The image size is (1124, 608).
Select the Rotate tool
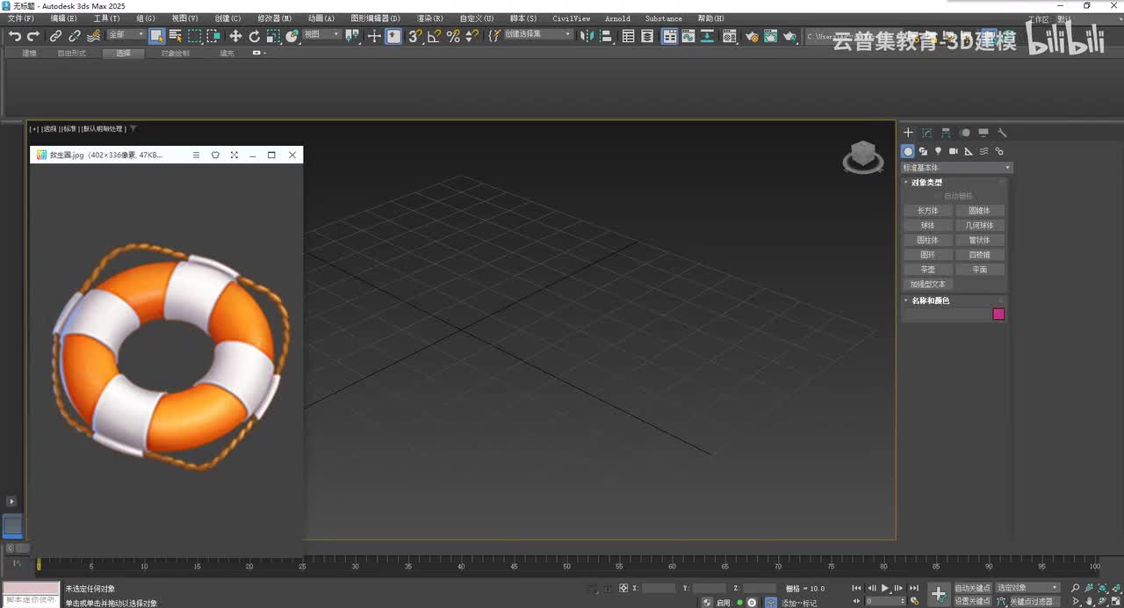click(255, 36)
